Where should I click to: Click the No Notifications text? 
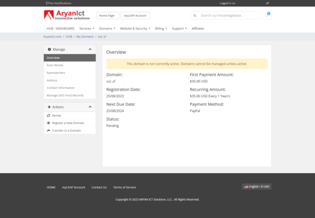(61, 3)
